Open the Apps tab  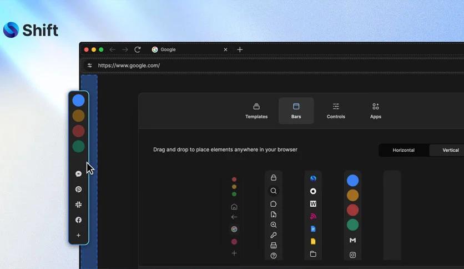[376, 111]
